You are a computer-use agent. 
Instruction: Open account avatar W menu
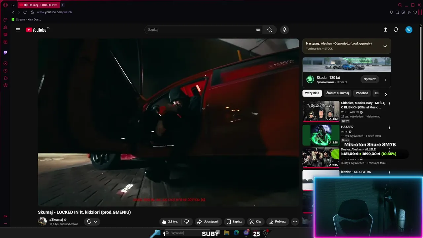(x=409, y=30)
